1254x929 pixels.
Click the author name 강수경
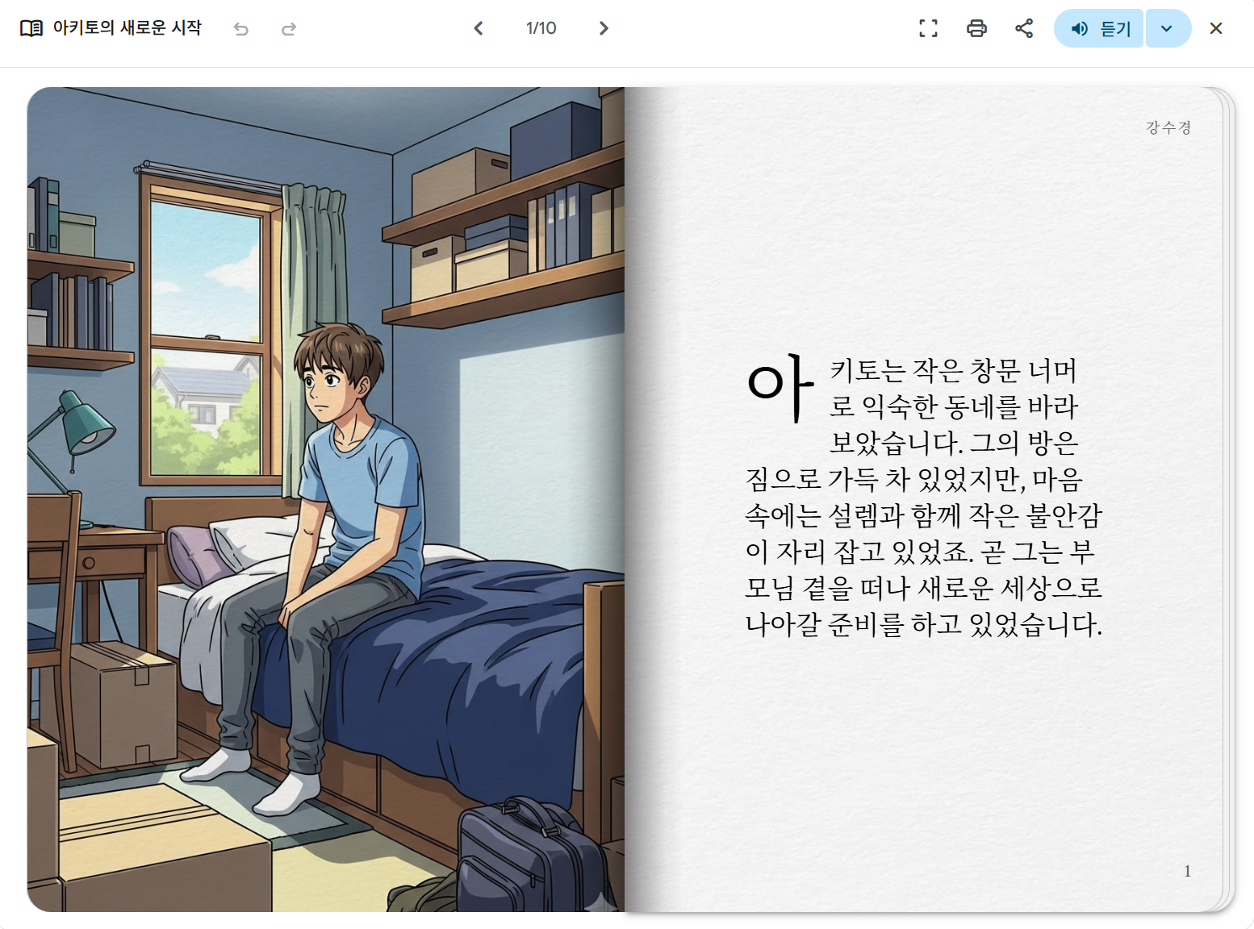pos(1167,126)
